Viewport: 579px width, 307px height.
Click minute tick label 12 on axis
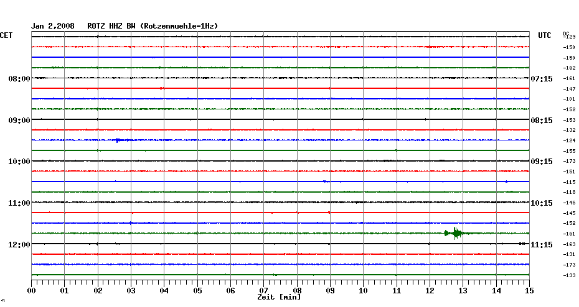pyautogui.click(x=430, y=290)
